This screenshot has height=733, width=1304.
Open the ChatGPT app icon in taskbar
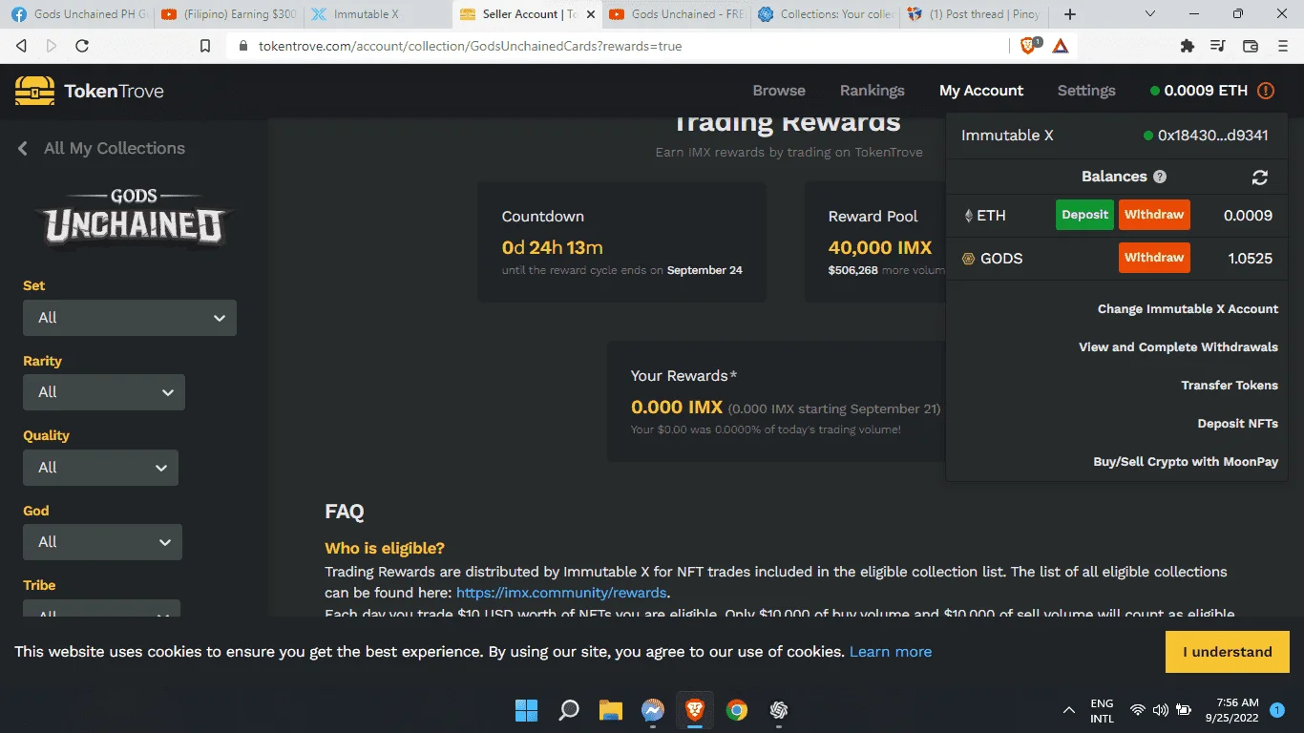[779, 710]
